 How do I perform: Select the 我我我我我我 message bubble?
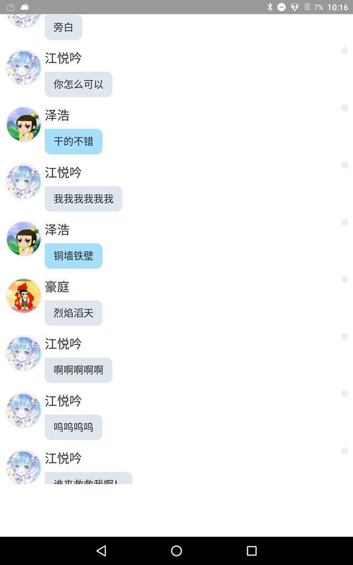(x=84, y=199)
